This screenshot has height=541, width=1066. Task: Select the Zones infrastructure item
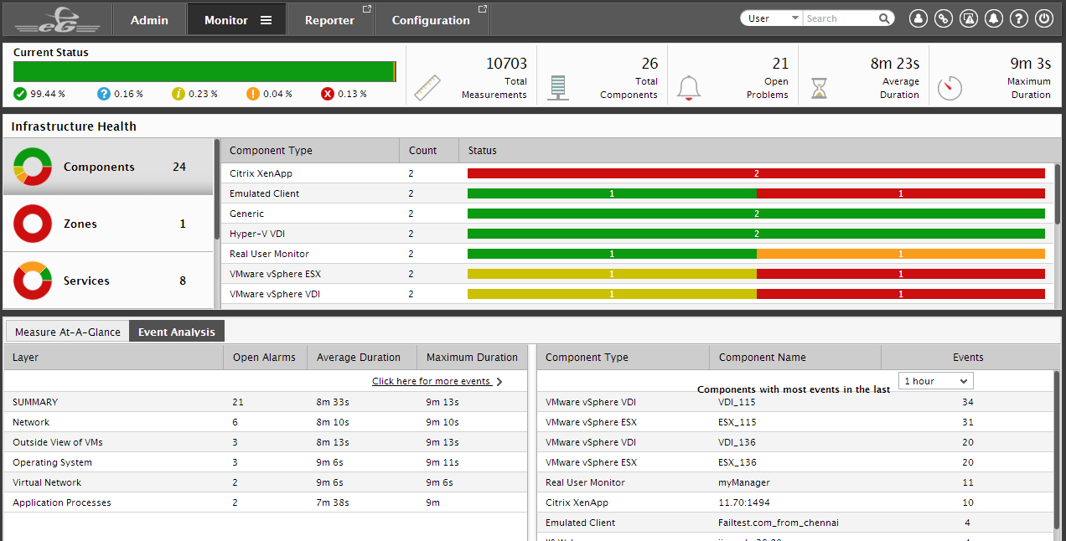coord(108,224)
